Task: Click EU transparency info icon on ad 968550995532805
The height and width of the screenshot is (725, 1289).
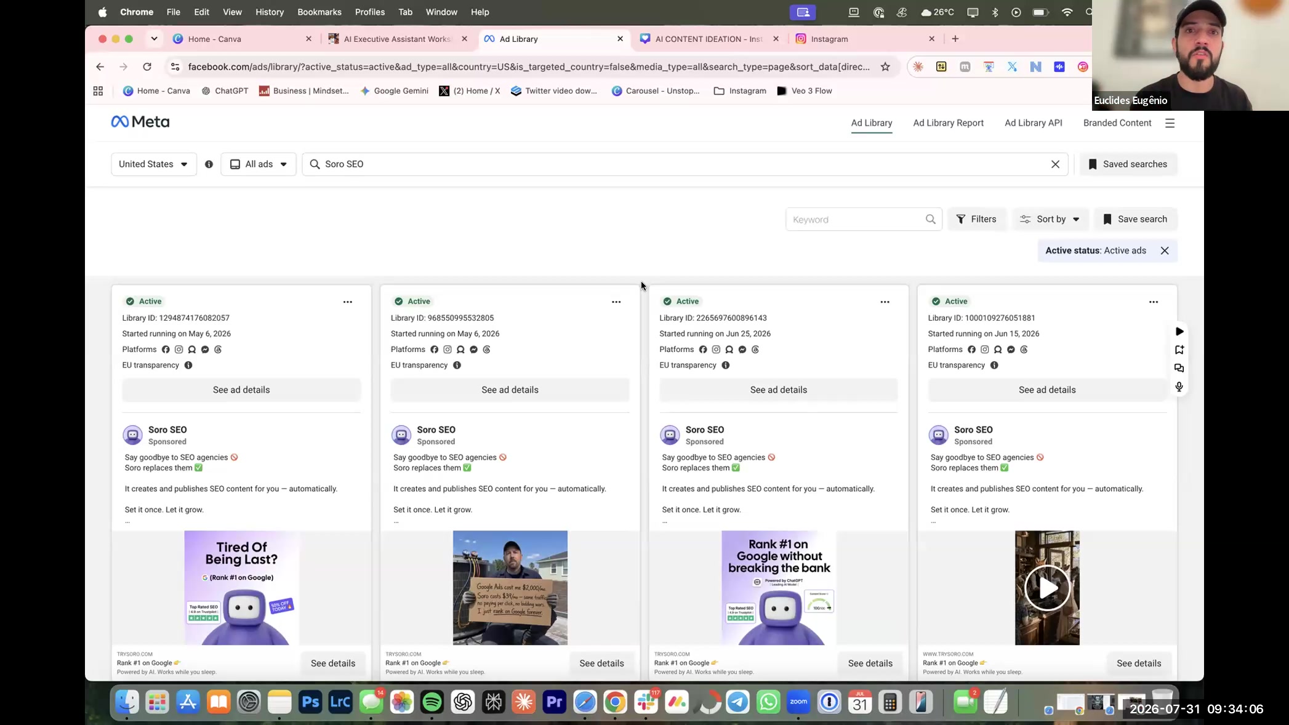Action: tap(457, 365)
